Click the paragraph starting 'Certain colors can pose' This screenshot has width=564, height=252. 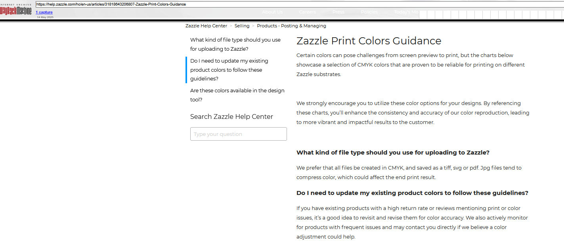coord(411,65)
